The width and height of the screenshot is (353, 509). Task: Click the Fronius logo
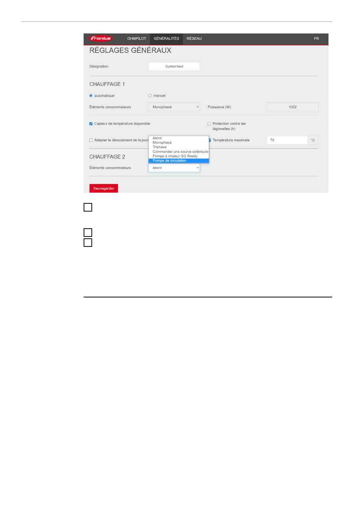click(x=101, y=38)
